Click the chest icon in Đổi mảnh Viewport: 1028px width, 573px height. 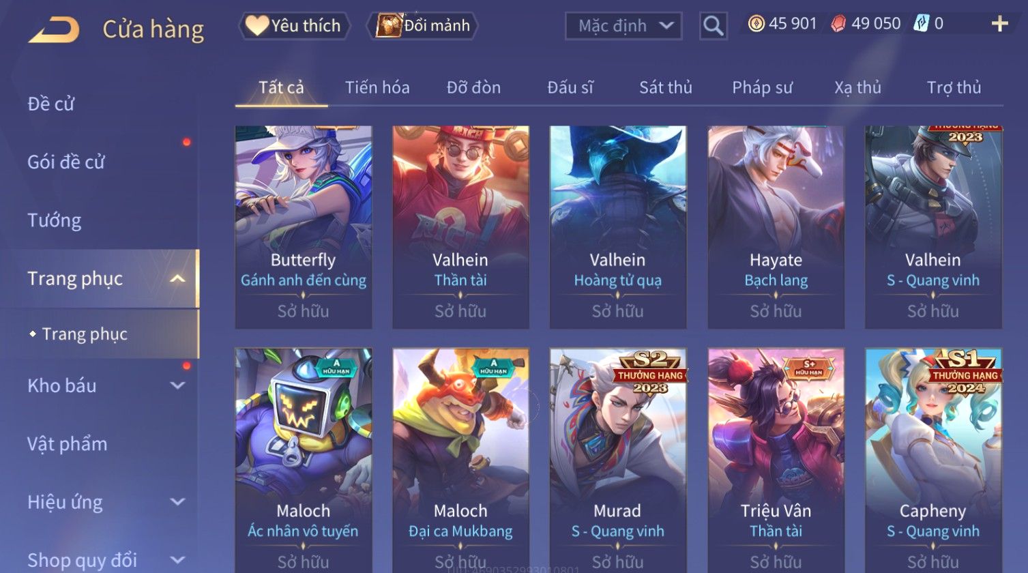tap(388, 26)
